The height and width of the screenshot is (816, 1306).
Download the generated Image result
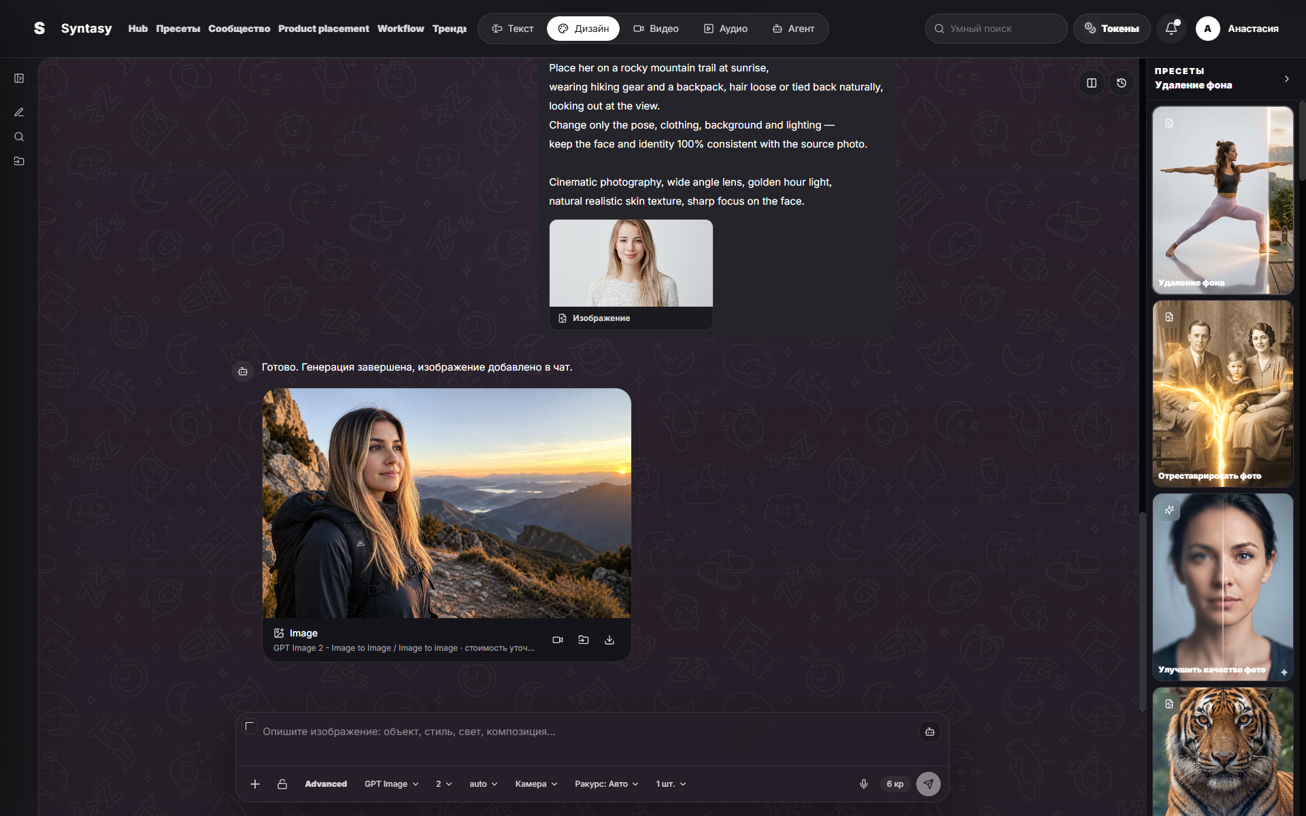click(609, 640)
